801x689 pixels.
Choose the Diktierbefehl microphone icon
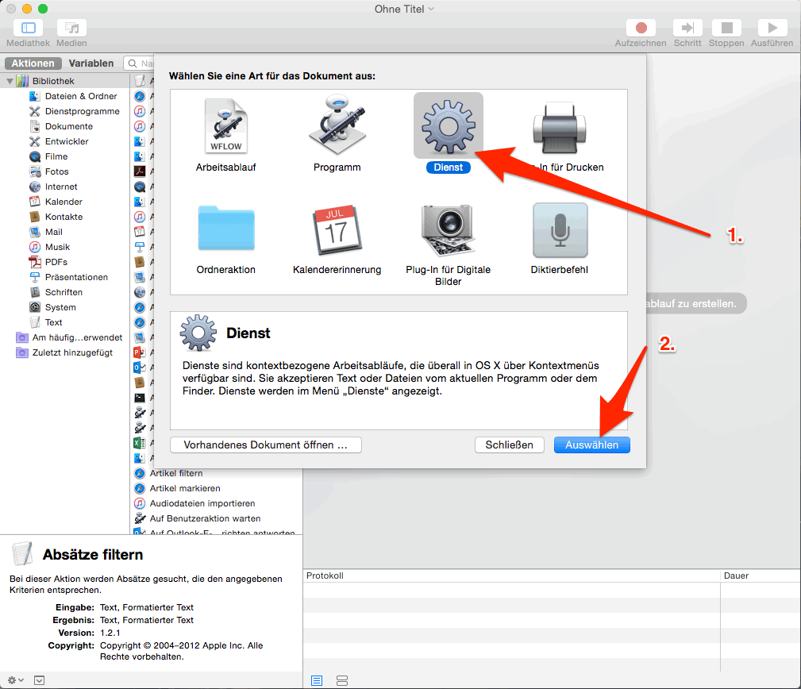coord(560,229)
